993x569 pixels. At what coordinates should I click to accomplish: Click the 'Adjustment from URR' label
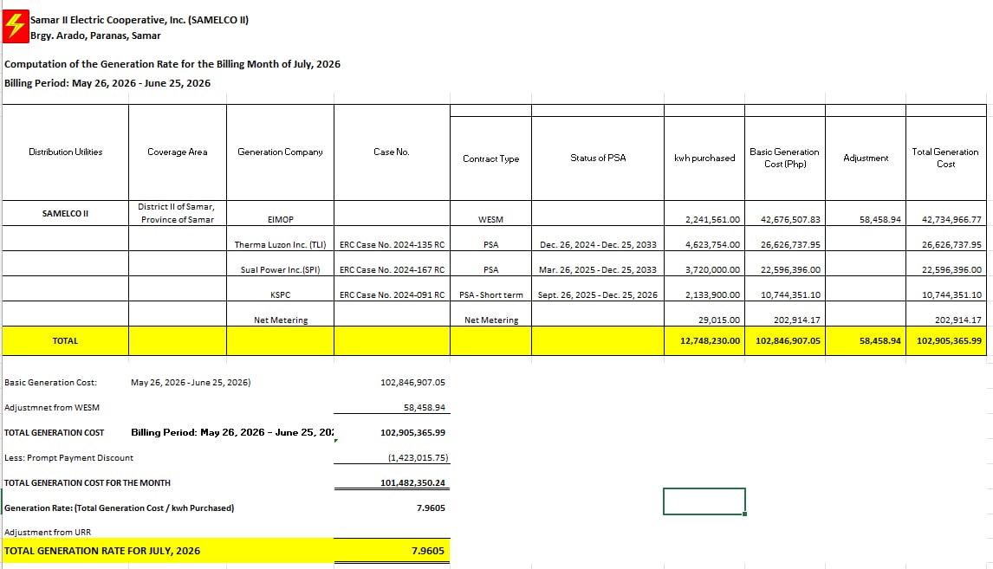click(x=48, y=533)
